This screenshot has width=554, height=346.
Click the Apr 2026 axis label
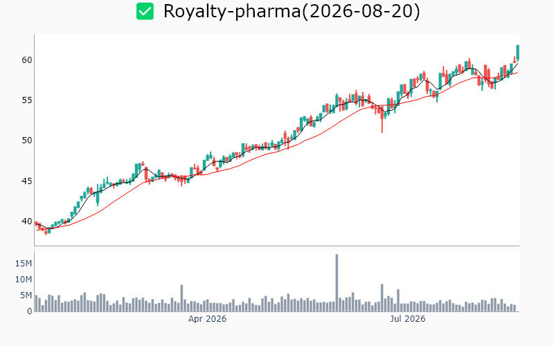(207, 319)
